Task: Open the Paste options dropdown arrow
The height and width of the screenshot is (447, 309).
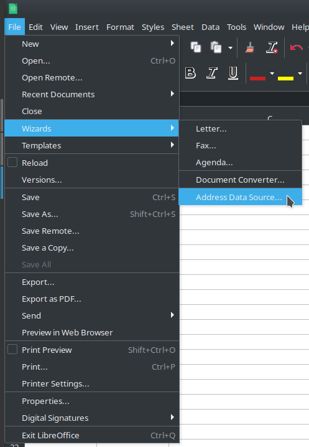Action: [x=230, y=47]
